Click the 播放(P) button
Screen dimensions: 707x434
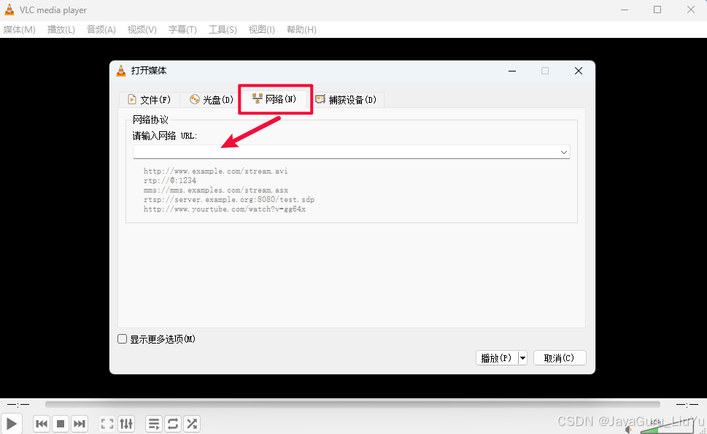coord(497,358)
